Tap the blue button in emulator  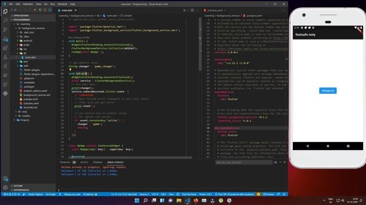[x=328, y=91]
